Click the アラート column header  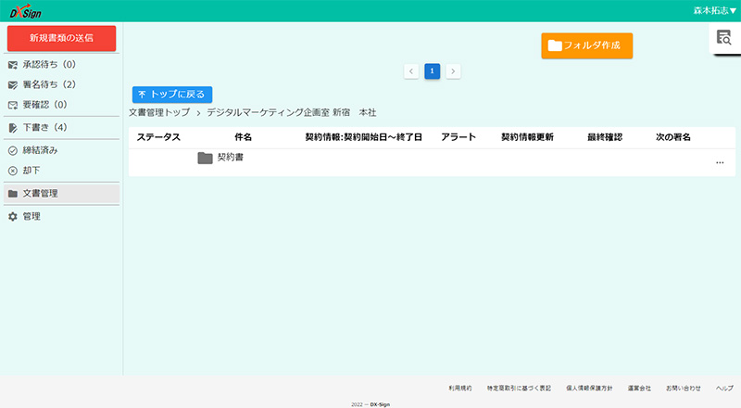click(x=458, y=137)
